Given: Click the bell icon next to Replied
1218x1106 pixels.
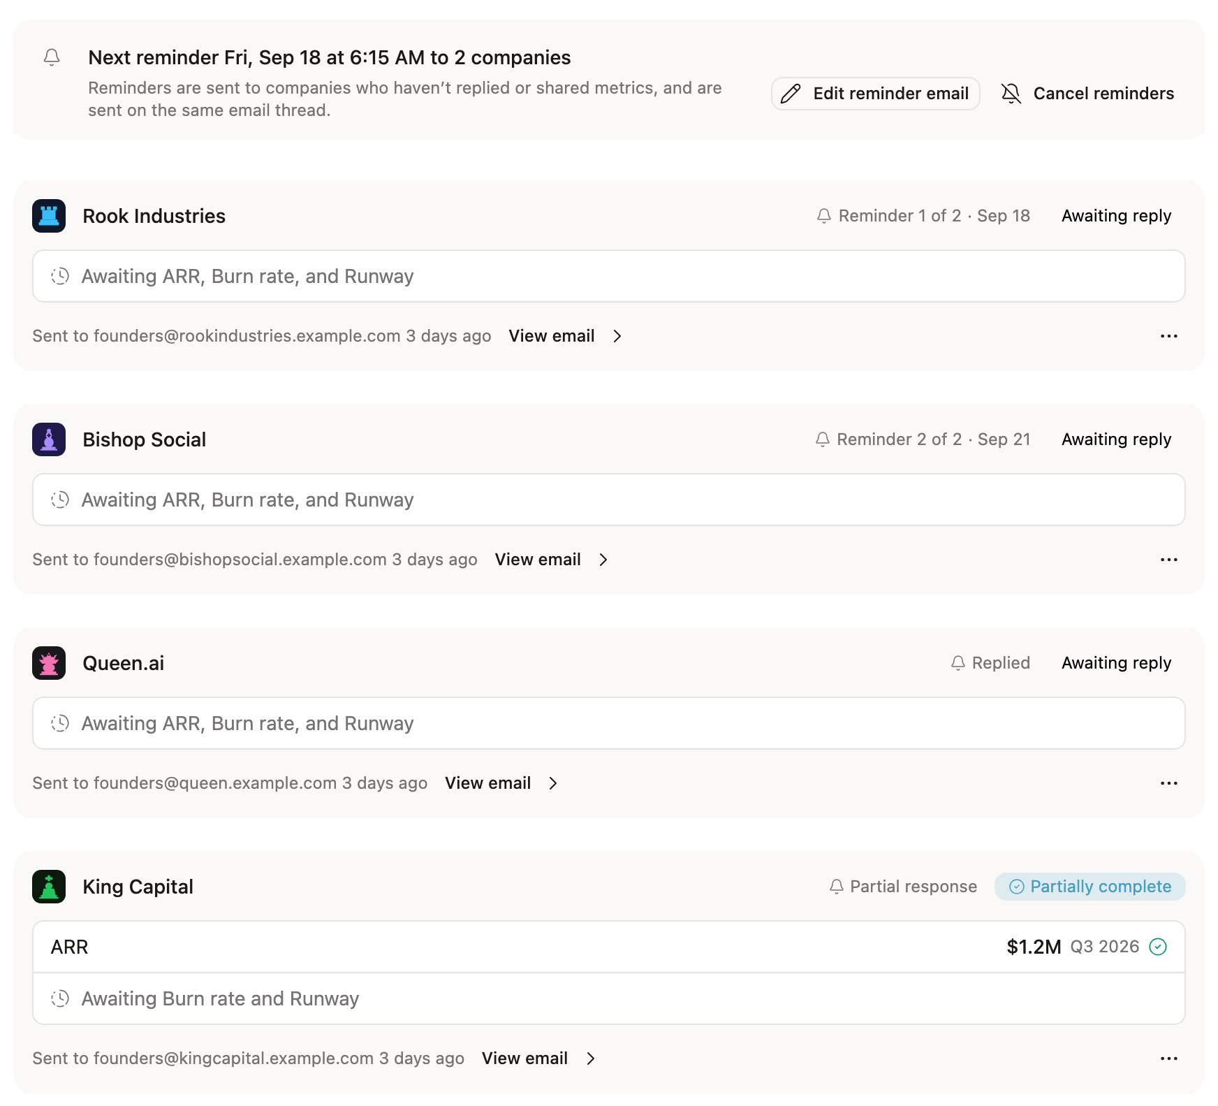Looking at the screenshot, I should pyautogui.click(x=958, y=663).
